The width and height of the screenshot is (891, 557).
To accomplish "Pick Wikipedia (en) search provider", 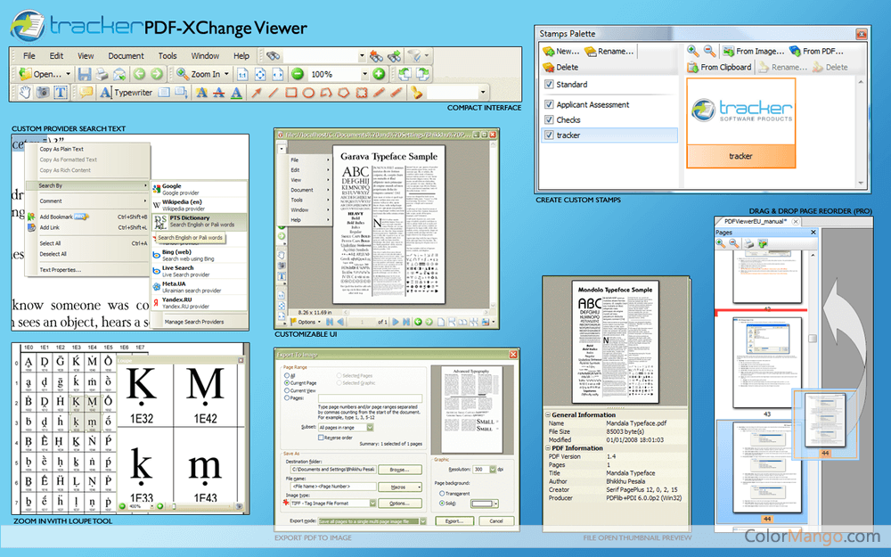I will (x=200, y=205).
